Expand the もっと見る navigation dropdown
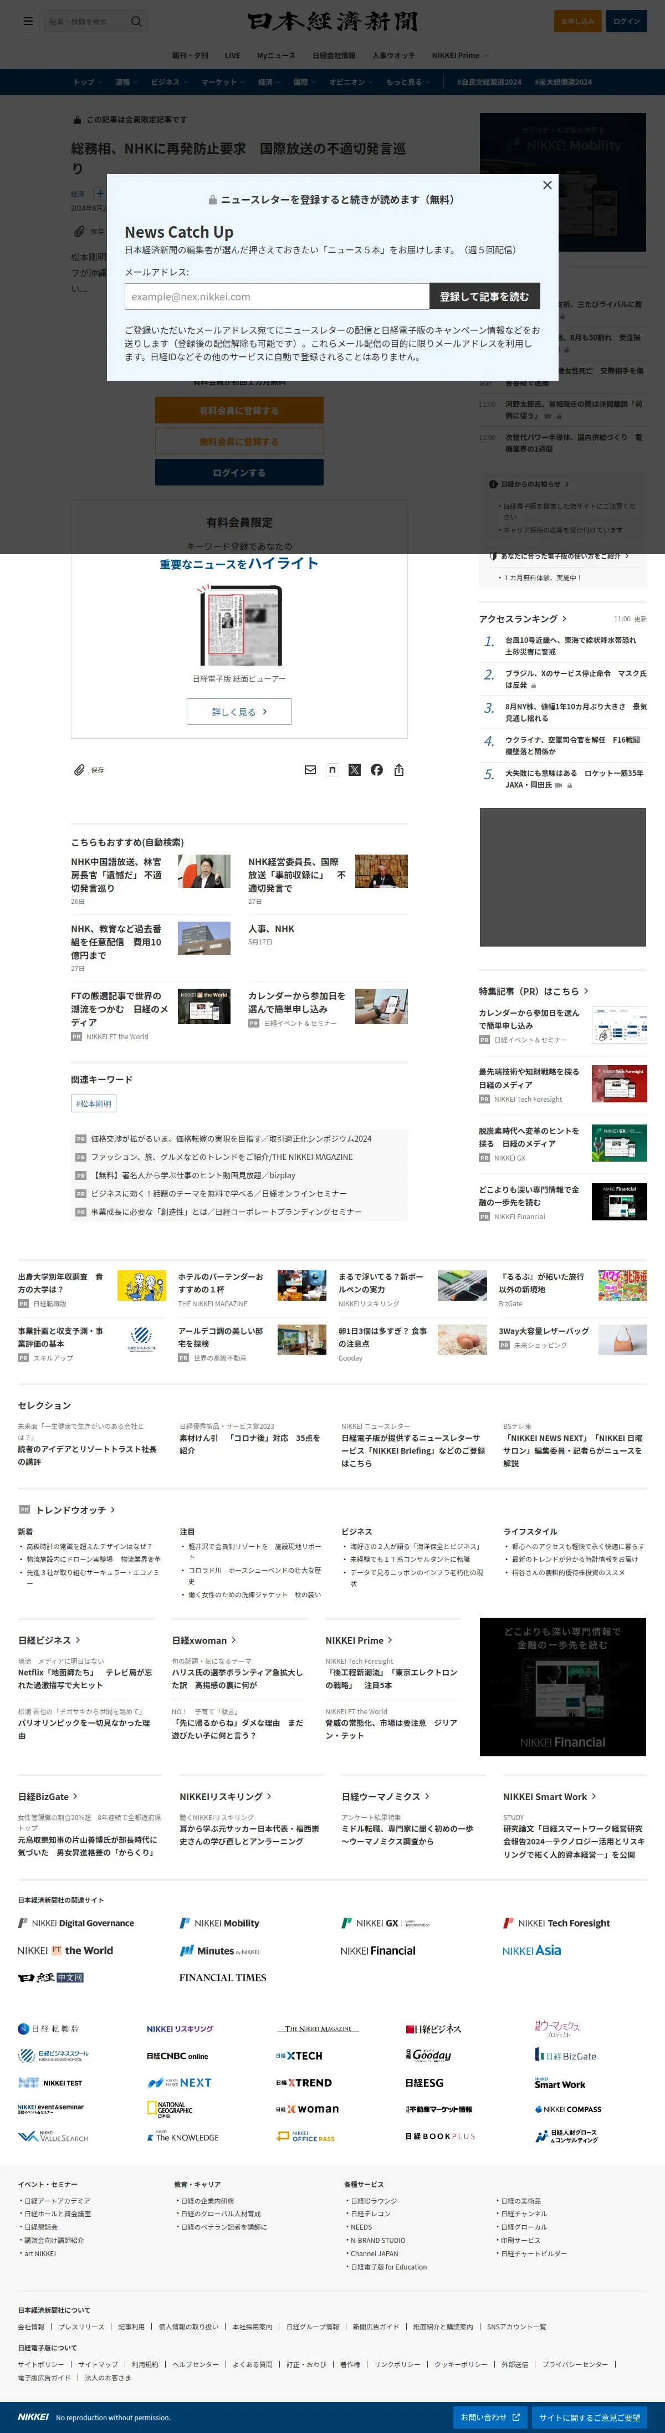Image resolution: width=665 pixels, height=2433 pixels. point(407,82)
